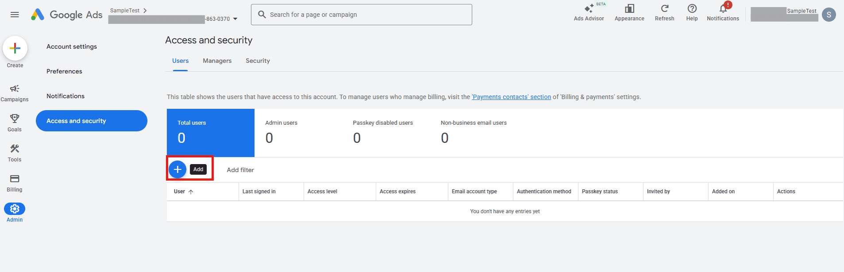Focus the campaign search field
Viewport: 844px width, 272px height.
(361, 15)
